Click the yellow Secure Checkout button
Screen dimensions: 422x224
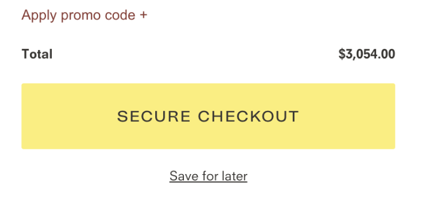[x=208, y=116]
